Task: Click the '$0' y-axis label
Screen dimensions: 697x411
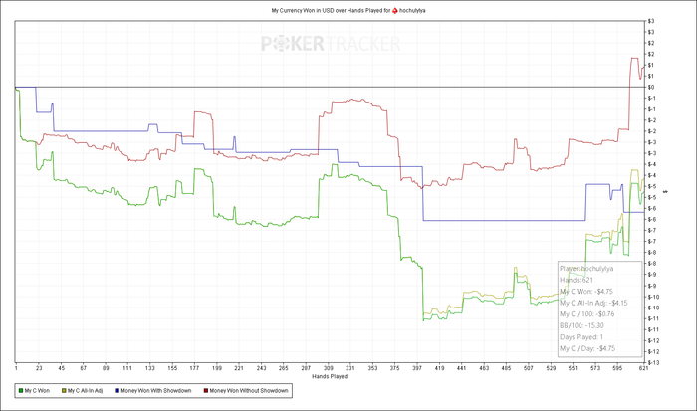Action: [651, 88]
